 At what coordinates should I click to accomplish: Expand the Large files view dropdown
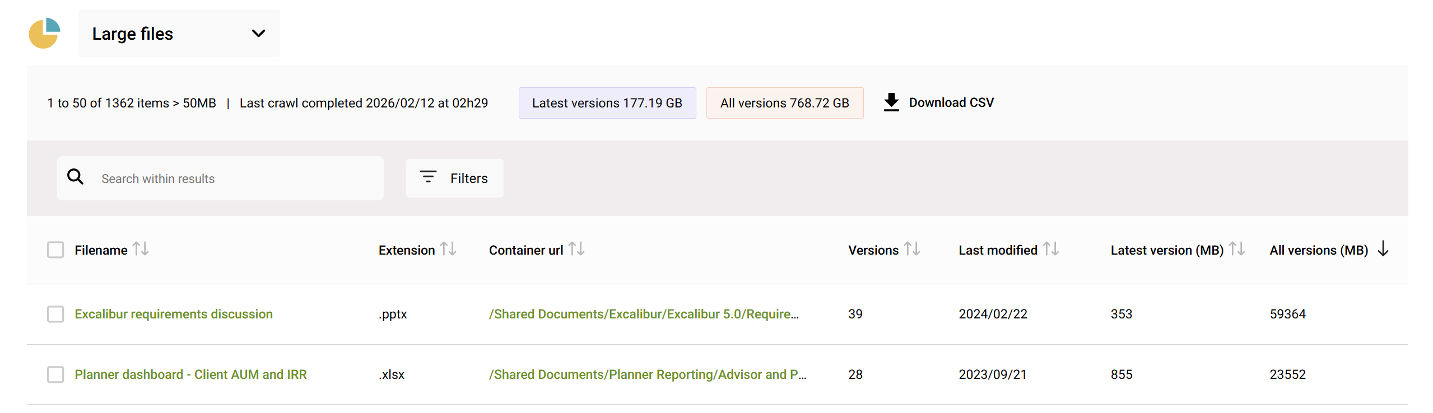click(258, 34)
